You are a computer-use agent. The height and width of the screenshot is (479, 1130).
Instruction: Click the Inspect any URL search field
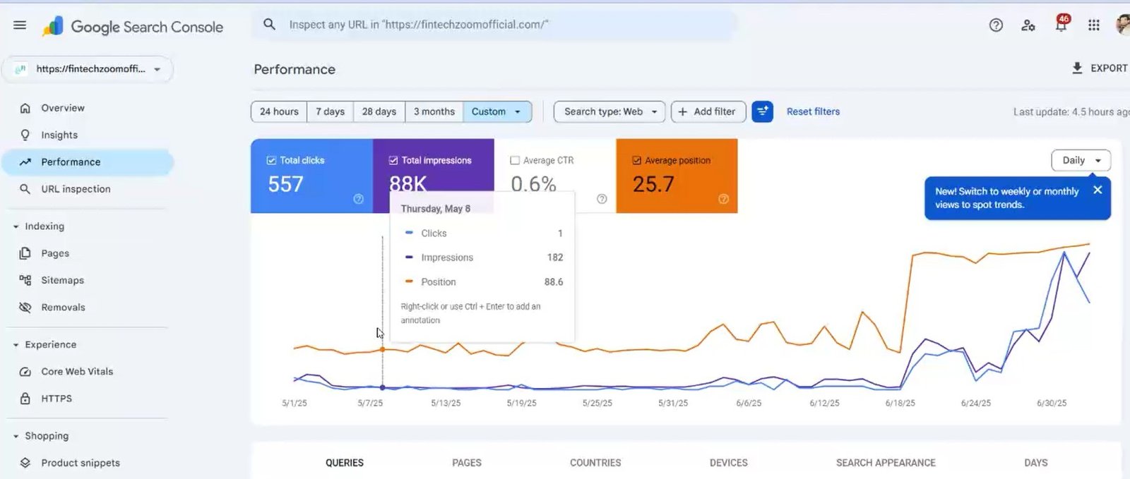(494, 25)
